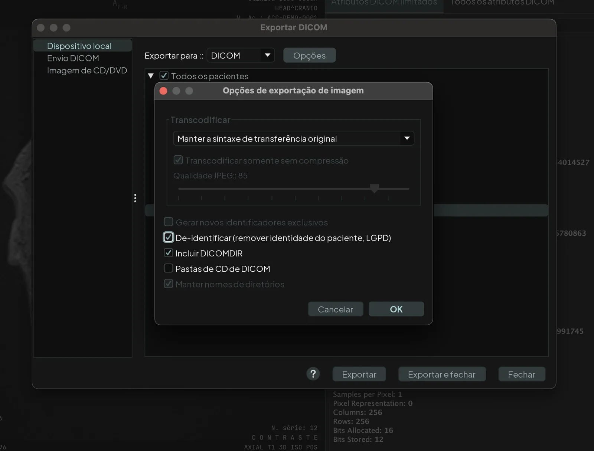The height and width of the screenshot is (451, 594).
Task: Click 'Samples per Pixel: 1' in the attributes panel
Action: click(367, 394)
